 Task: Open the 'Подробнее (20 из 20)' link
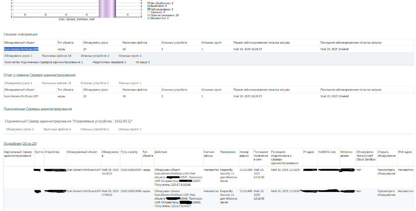20,144
